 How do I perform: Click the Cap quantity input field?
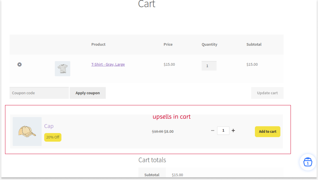[x=223, y=131]
